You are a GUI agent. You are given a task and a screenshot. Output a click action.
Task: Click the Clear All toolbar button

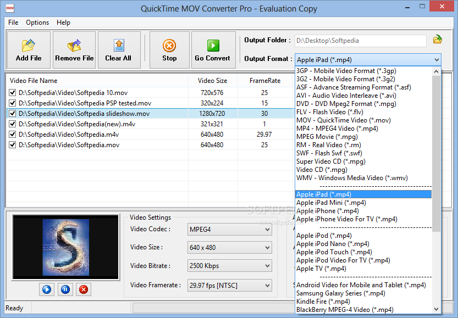(x=119, y=50)
